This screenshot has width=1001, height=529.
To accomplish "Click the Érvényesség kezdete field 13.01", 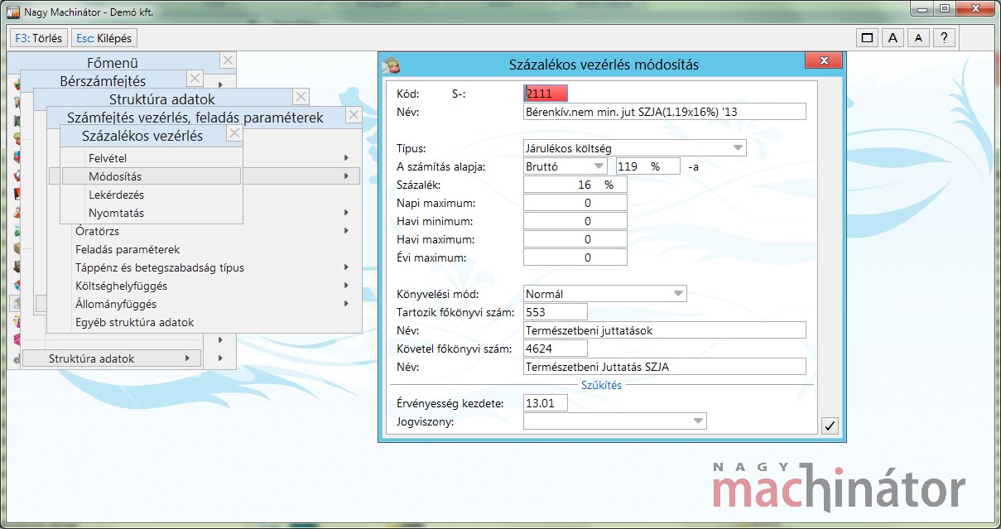I will click(x=546, y=403).
